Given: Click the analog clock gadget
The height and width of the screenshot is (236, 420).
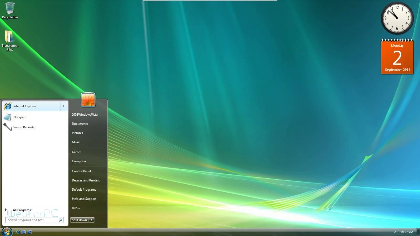Looking at the screenshot, I should [x=397, y=18].
